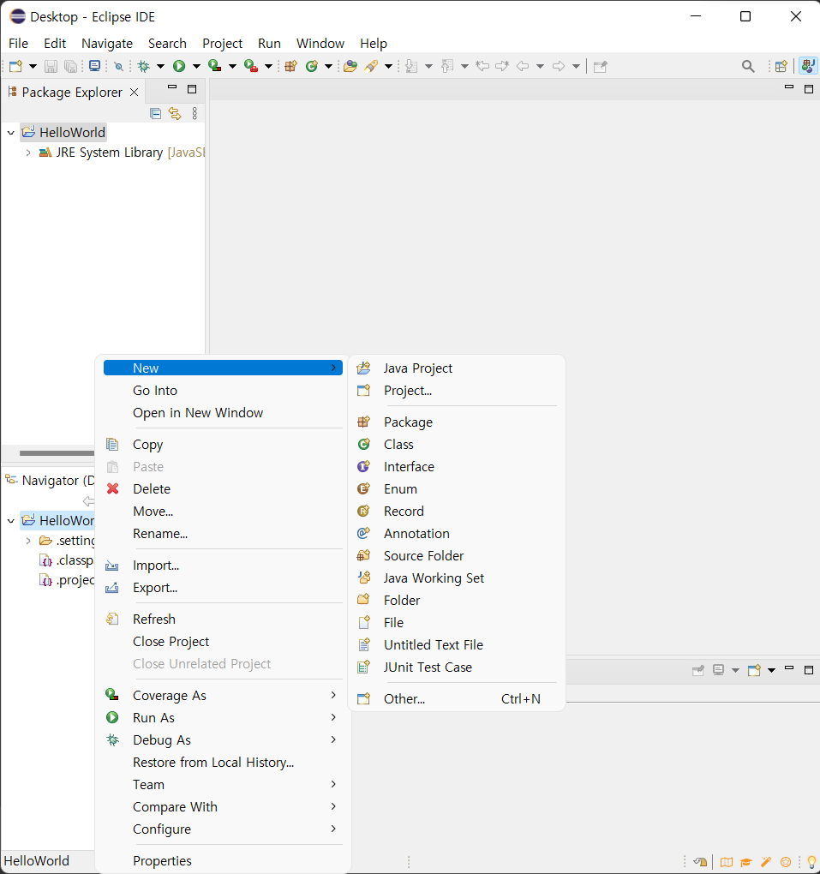Click the Display Selected Console icon
The image size is (820, 874).
tap(719, 670)
